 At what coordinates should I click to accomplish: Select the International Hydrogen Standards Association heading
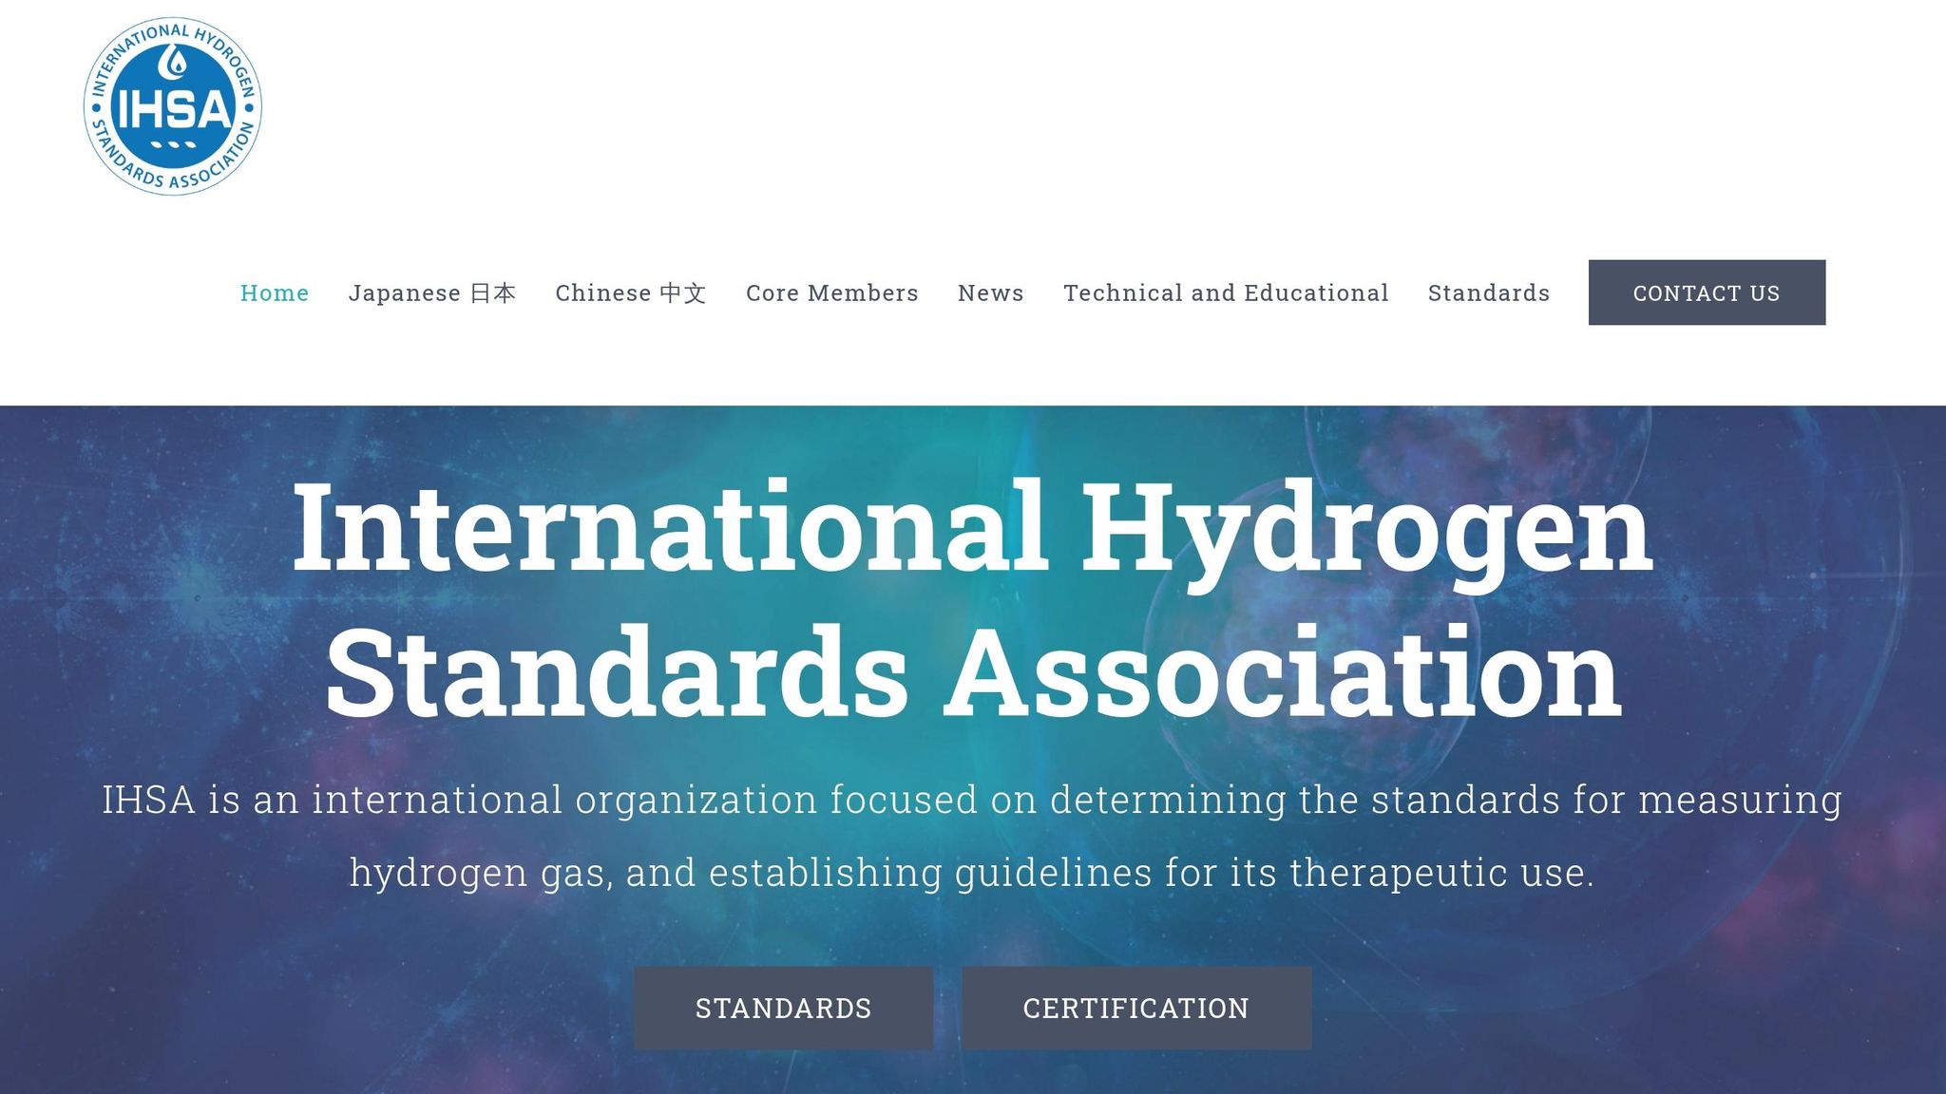973,600
